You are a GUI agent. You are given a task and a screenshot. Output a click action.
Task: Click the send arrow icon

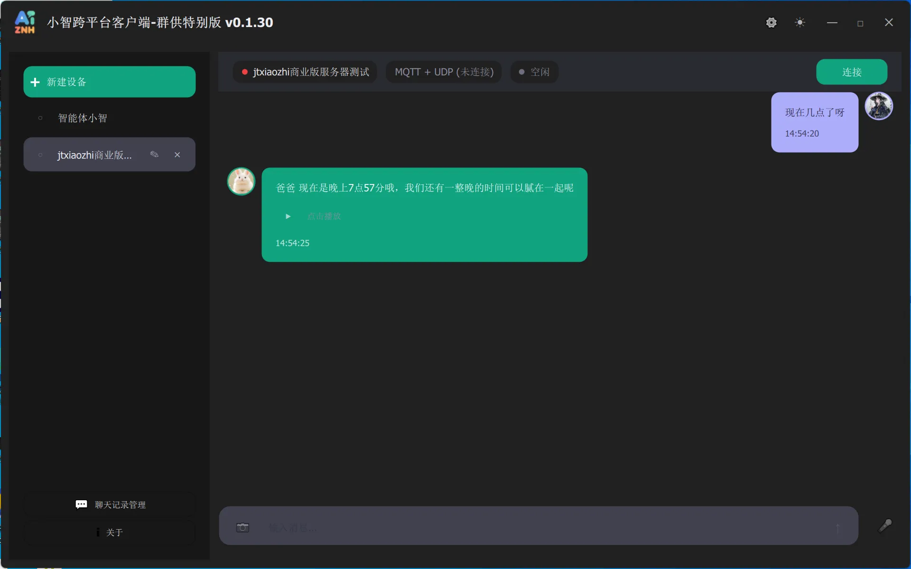point(837,528)
